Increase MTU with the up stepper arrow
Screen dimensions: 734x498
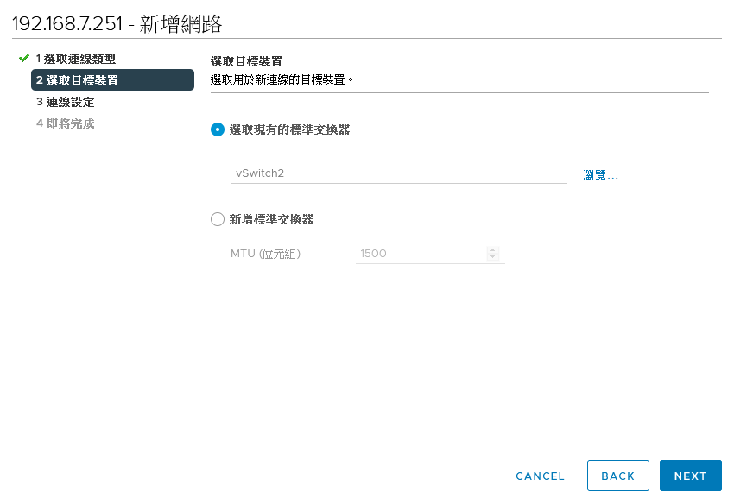coord(492,250)
